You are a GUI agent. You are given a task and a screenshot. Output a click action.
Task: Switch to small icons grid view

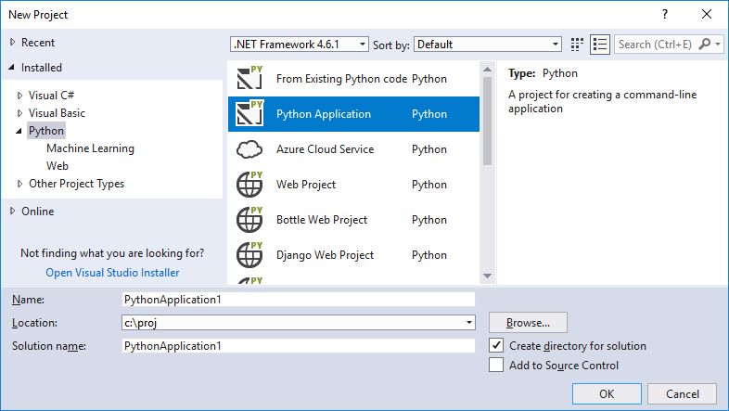[x=578, y=44]
